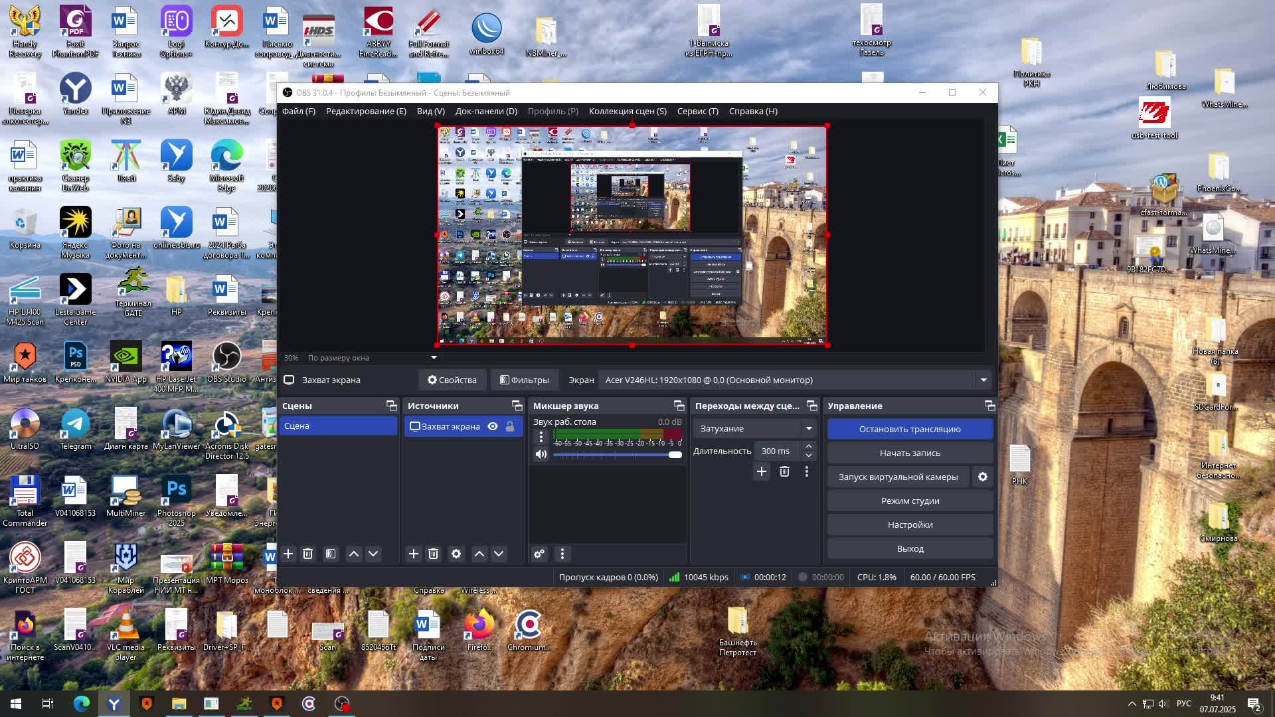Hide the Захват экрана source with eye
The width and height of the screenshot is (1275, 717).
[x=493, y=426]
